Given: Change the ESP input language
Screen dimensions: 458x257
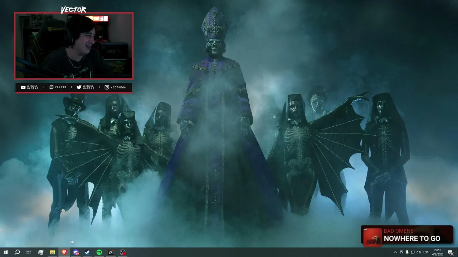Looking at the screenshot, I should [x=426, y=252].
